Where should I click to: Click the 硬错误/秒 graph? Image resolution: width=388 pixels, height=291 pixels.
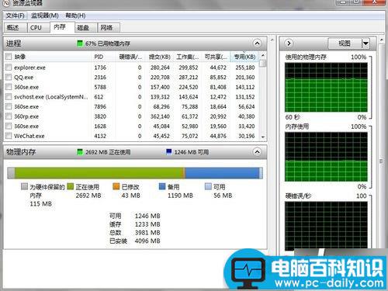pyautogui.click(x=326, y=226)
